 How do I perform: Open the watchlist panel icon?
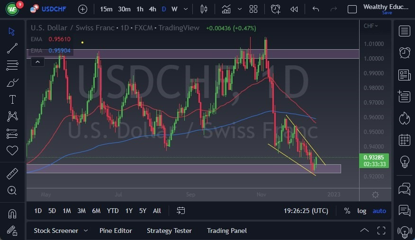(x=405, y=31)
